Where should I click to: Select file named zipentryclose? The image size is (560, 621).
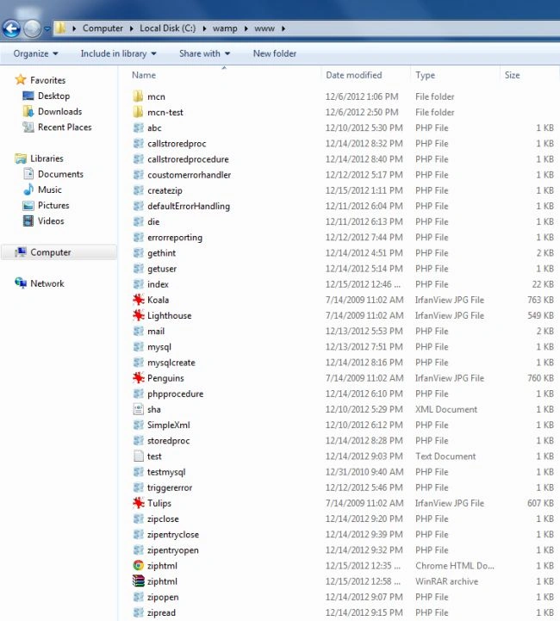173,535
